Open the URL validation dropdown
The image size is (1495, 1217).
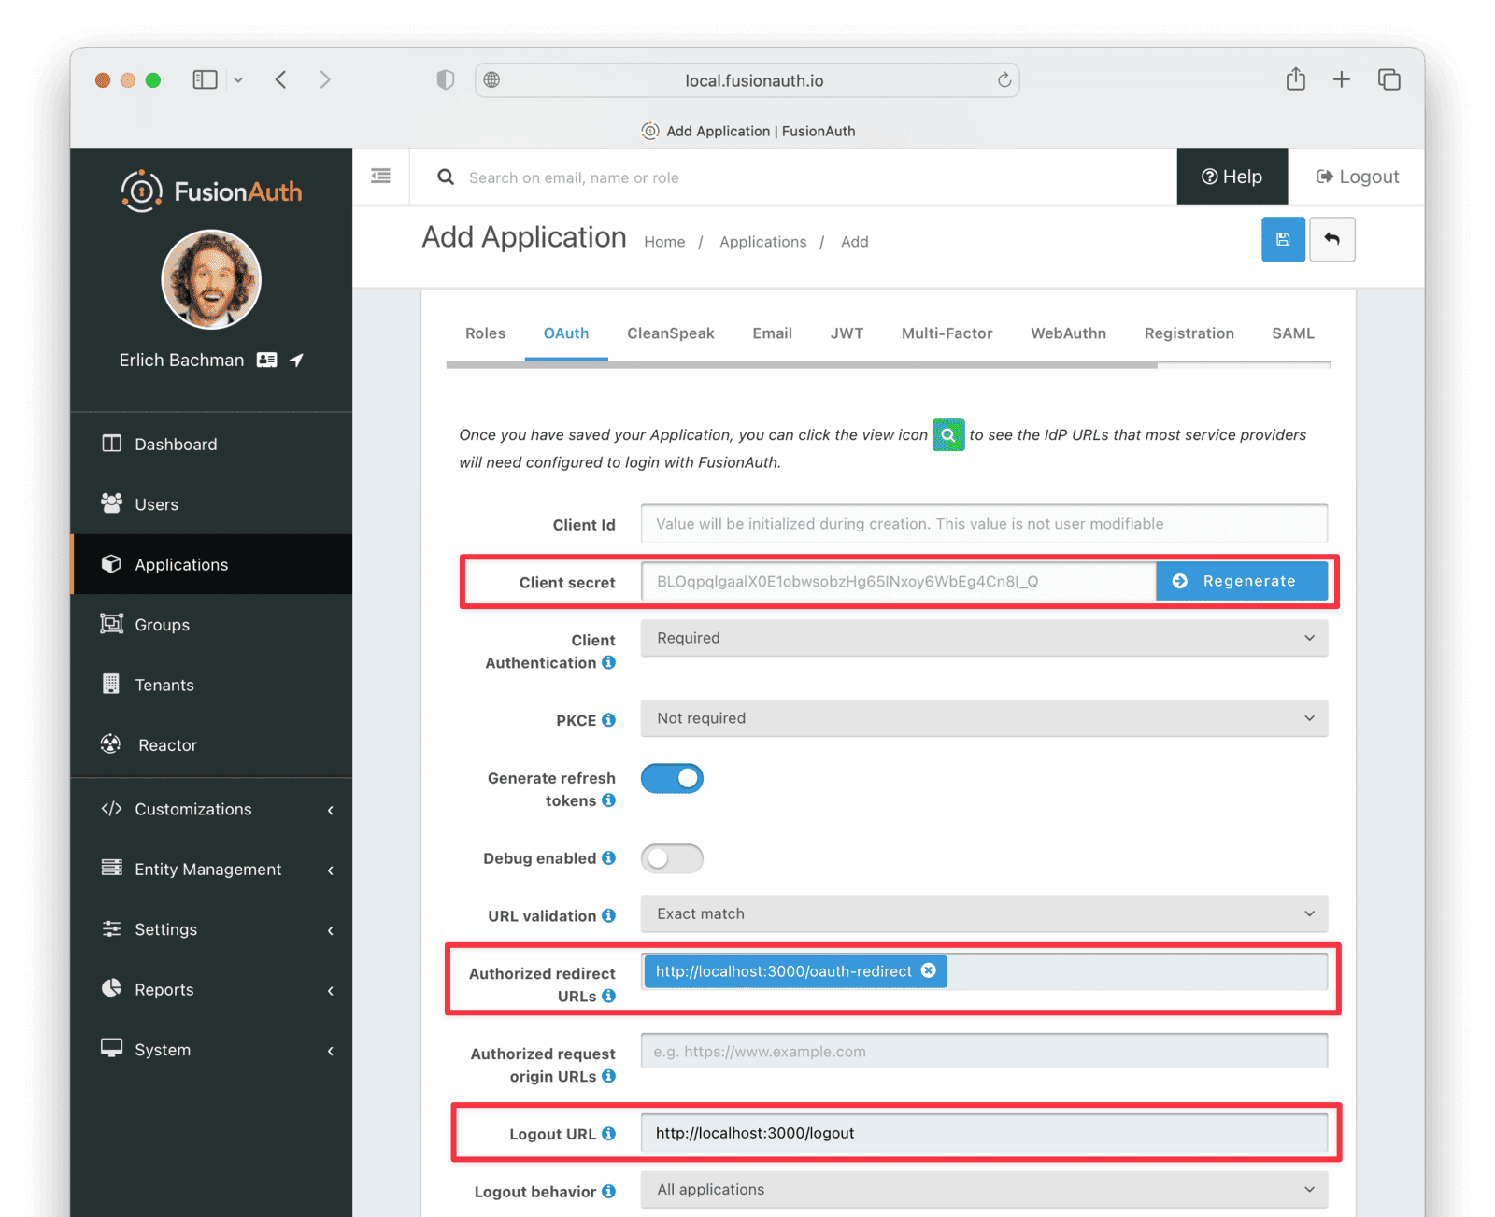pyautogui.click(x=983, y=913)
